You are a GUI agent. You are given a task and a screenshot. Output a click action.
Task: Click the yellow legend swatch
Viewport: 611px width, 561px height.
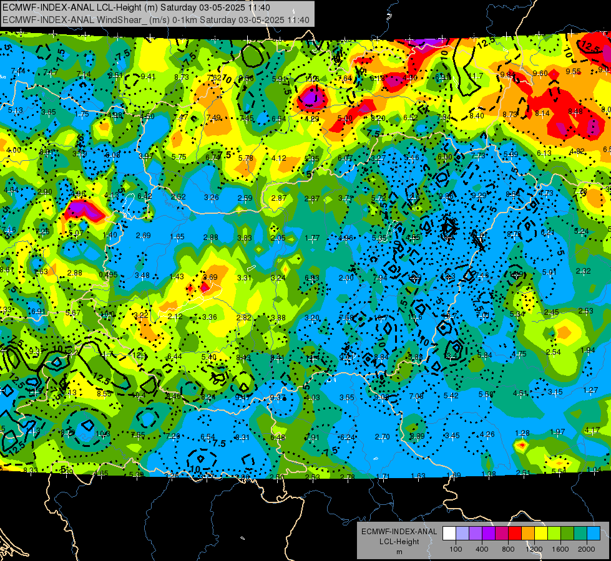pyautogui.click(x=541, y=533)
